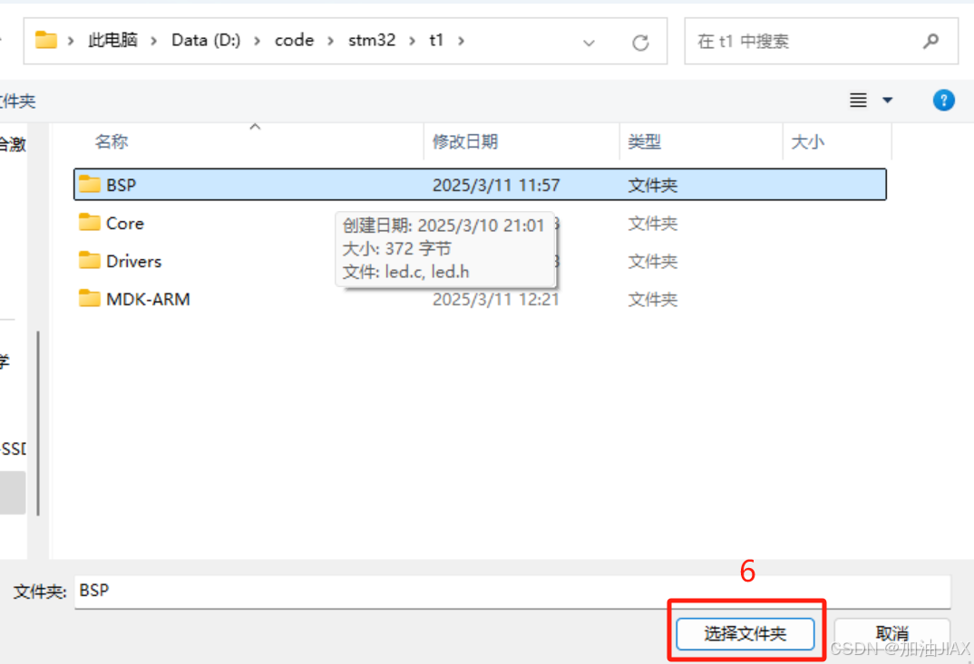Image resolution: width=974 pixels, height=664 pixels.
Task: Expand the chevron after 此电脑
Action: pos(153,41)
